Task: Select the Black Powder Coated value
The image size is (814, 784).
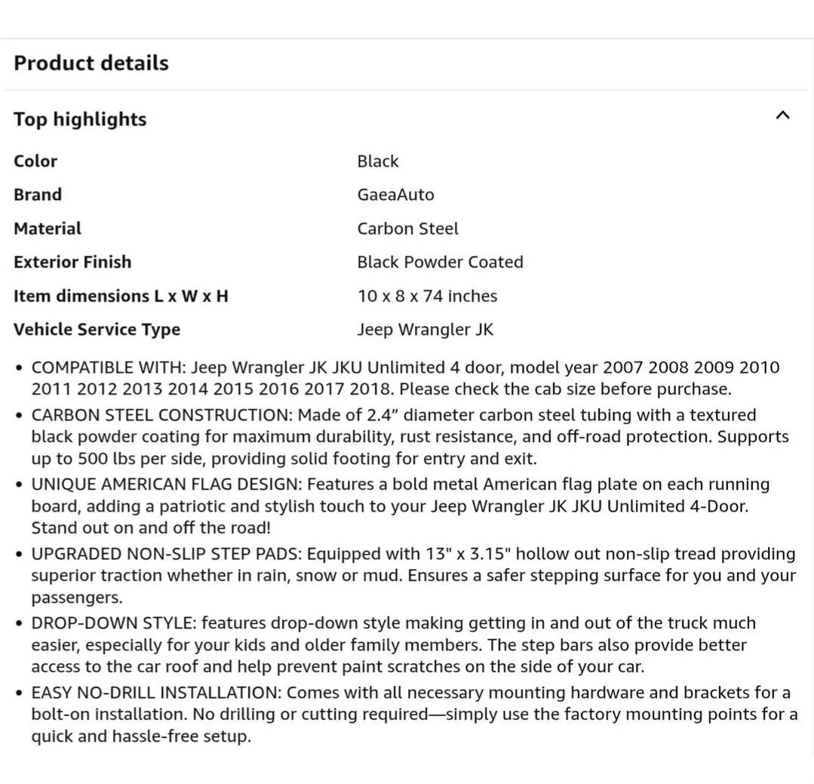Action: pos(440,262)
